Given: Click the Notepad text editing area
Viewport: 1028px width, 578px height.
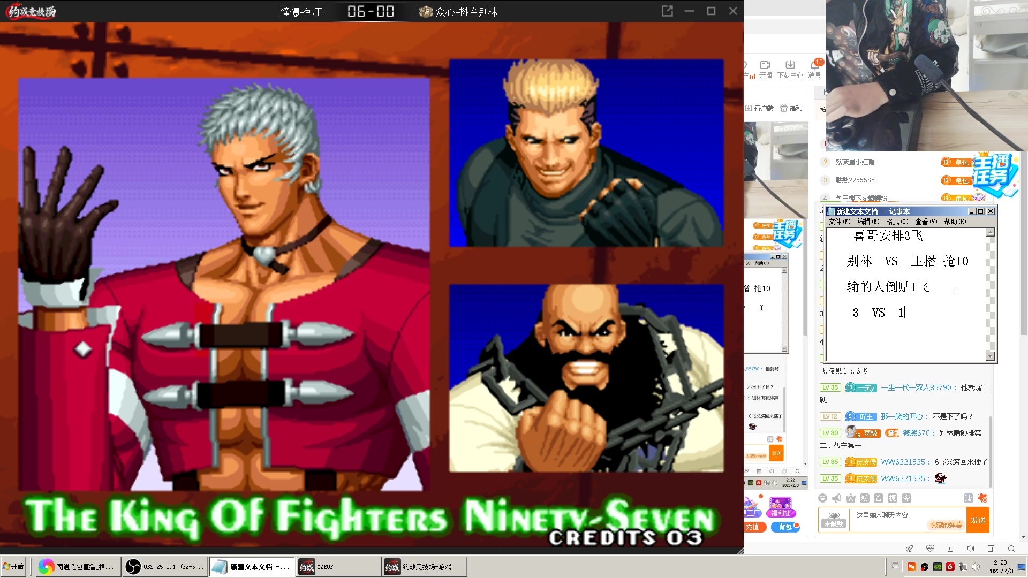Looking at the screenshot, I should point(906,294).
